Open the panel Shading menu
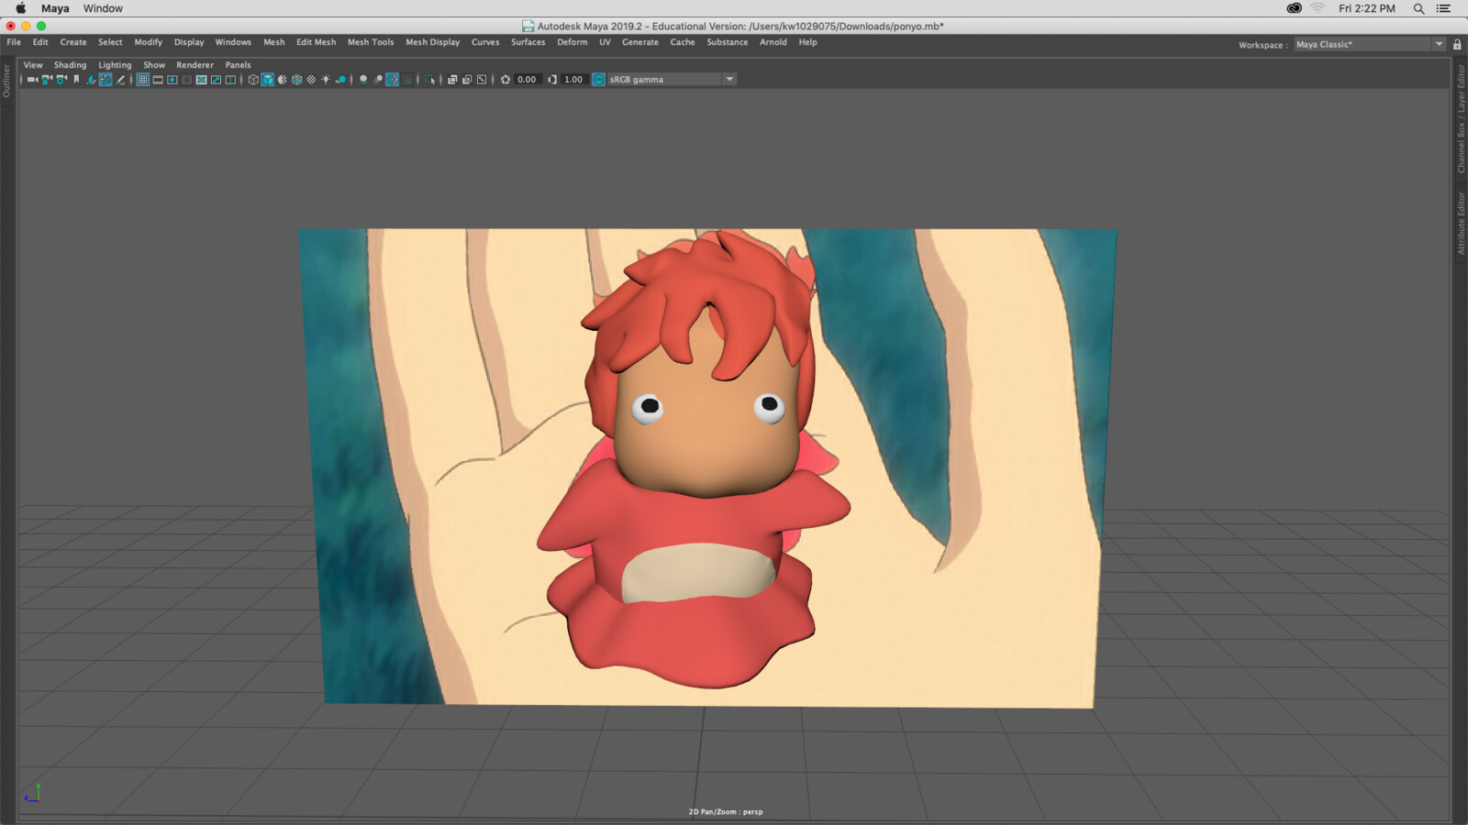This screenshot has height=825, width=1468. 70,65
